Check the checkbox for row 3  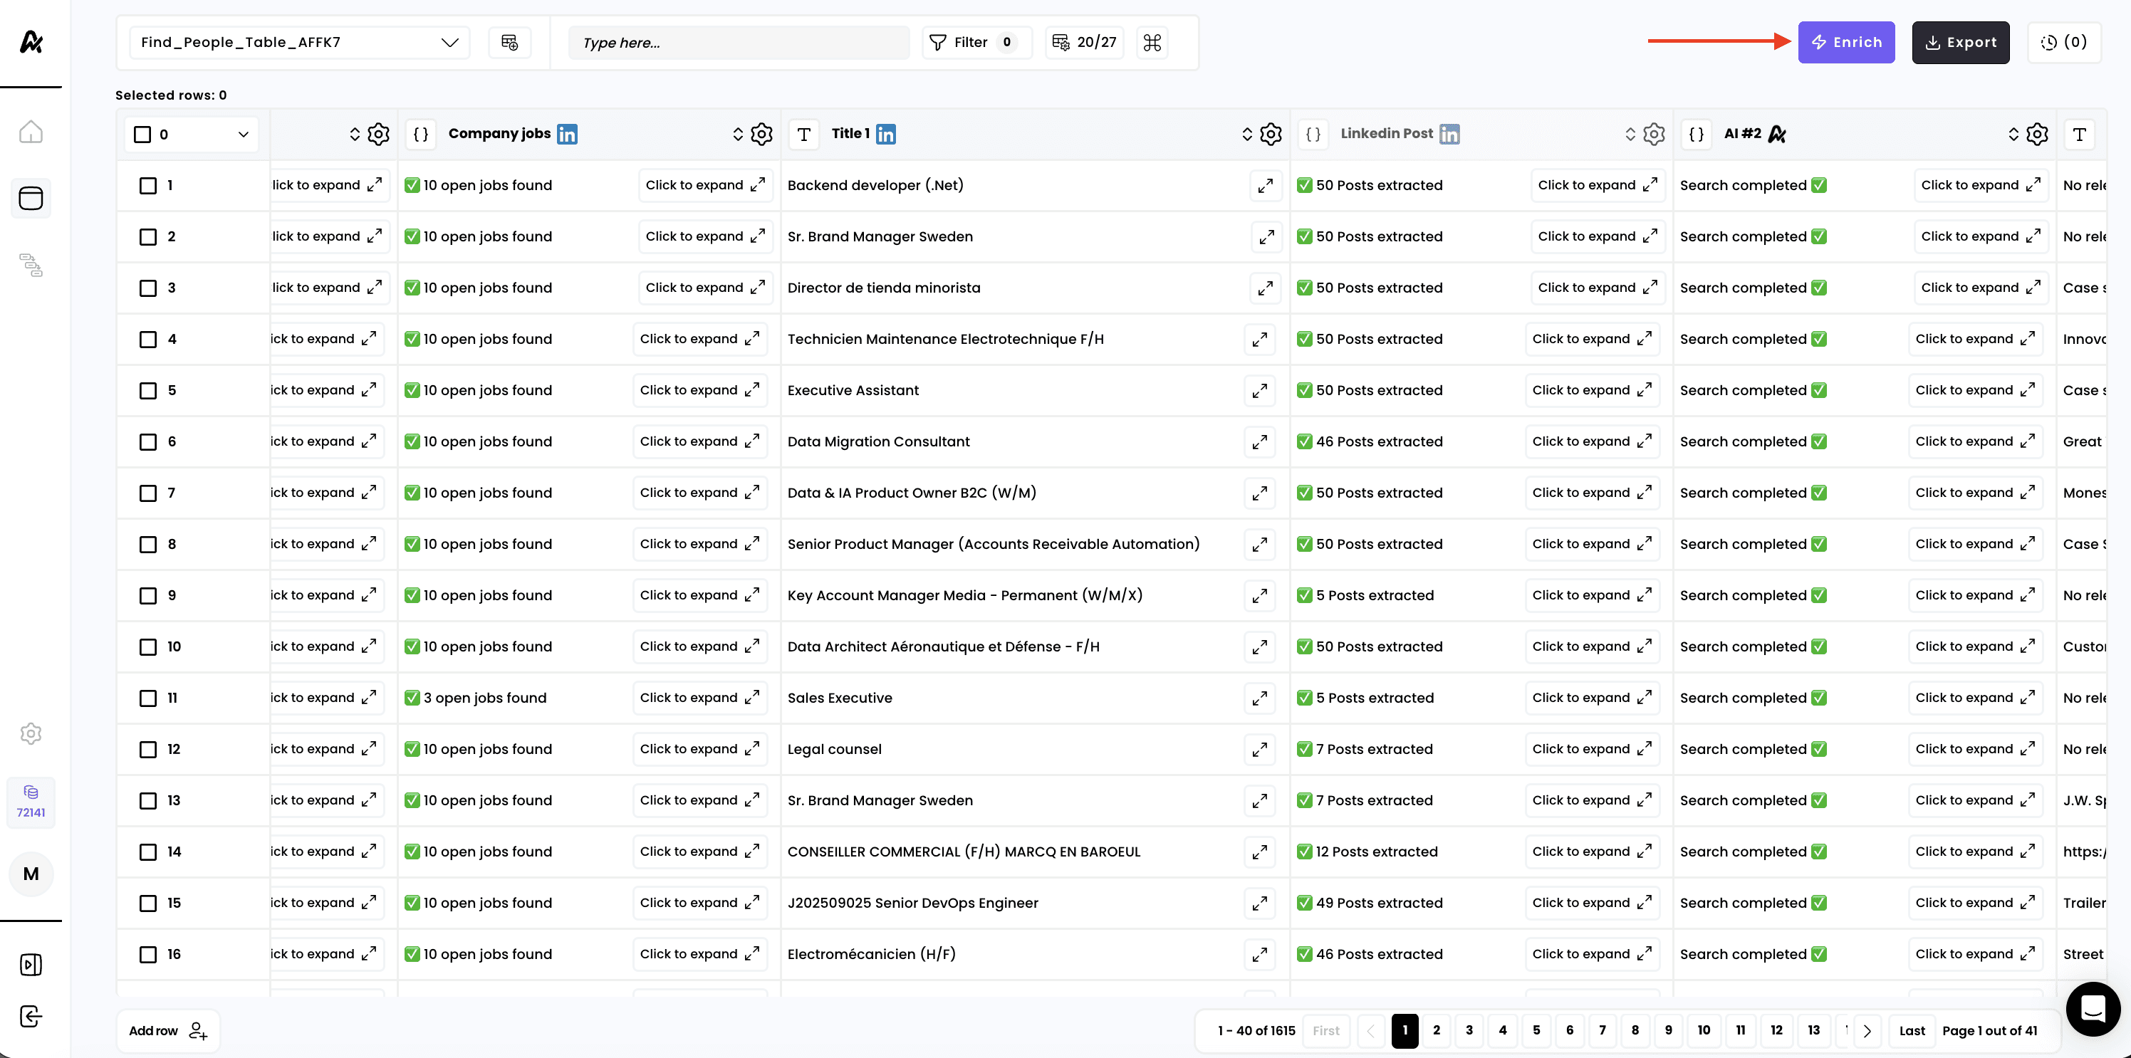coord(148,288)
